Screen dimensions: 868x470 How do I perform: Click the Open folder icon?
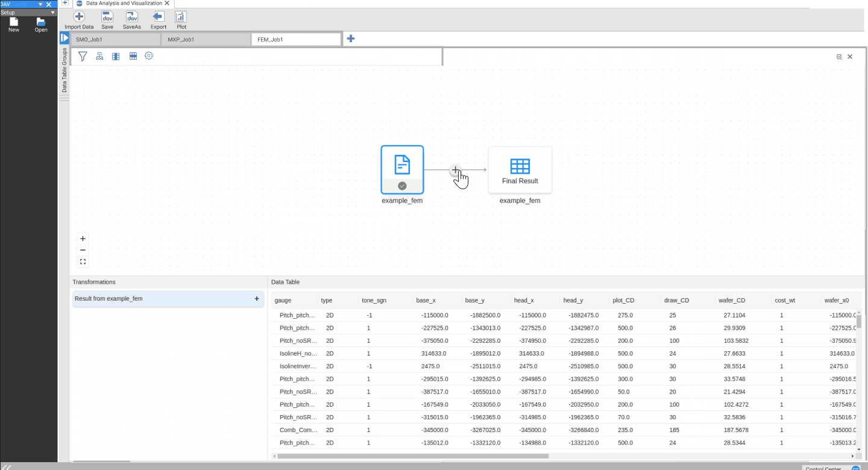click(41, 22)
